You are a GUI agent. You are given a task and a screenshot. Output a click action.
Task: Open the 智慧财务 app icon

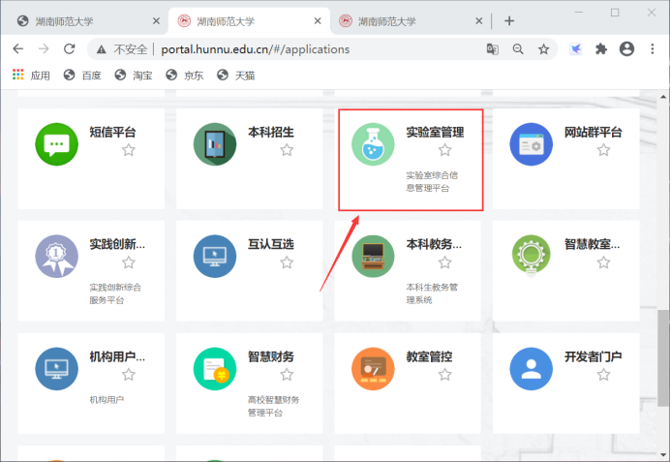click(214, 368)
